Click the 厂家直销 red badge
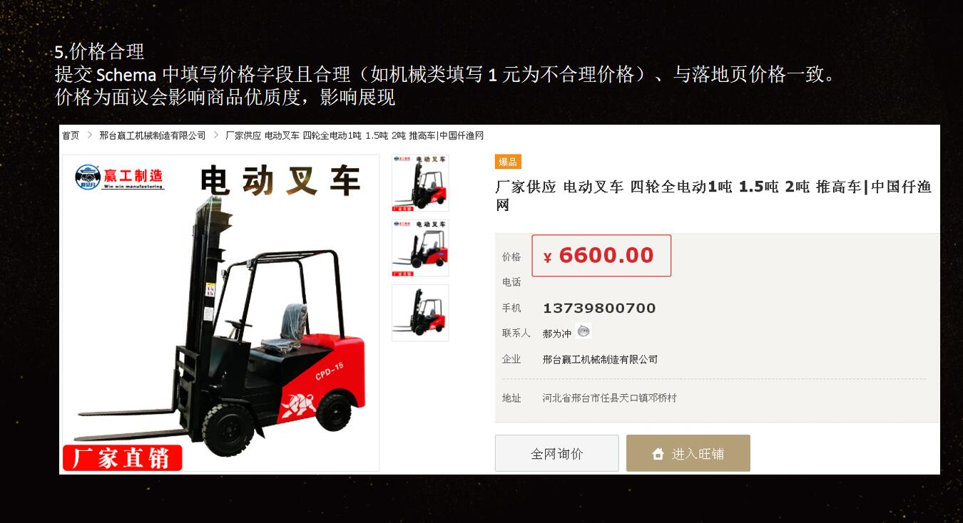The width and height of the screenshot is (963, 523). pos(122,457)
